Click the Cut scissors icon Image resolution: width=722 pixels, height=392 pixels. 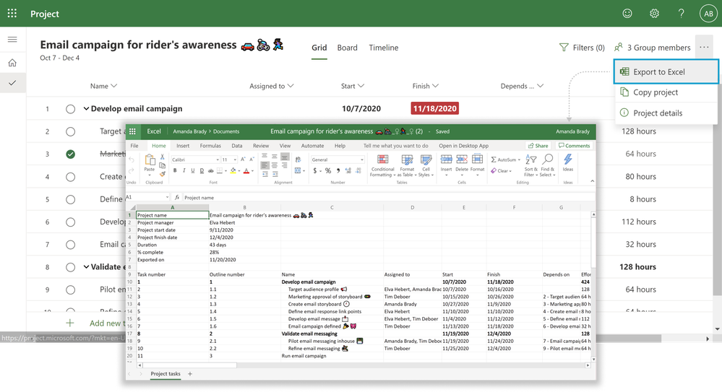pos(163,157)
